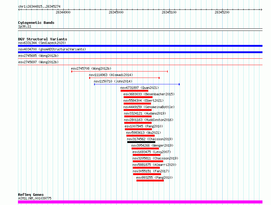Click the esv2745708 (Wong2012b) variant label
The width and height of the screenshot is (271, 205).
pos(91,68)
